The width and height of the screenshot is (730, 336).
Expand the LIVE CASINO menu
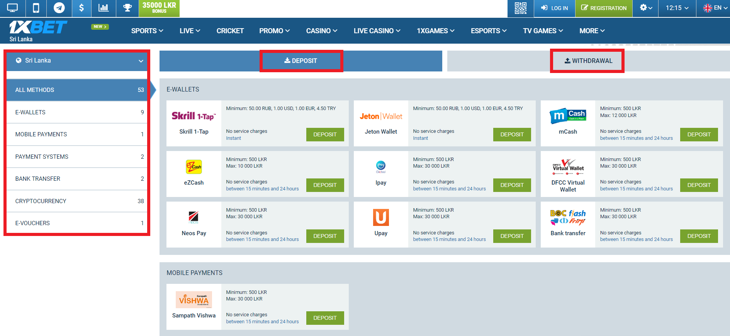(377, 31)
